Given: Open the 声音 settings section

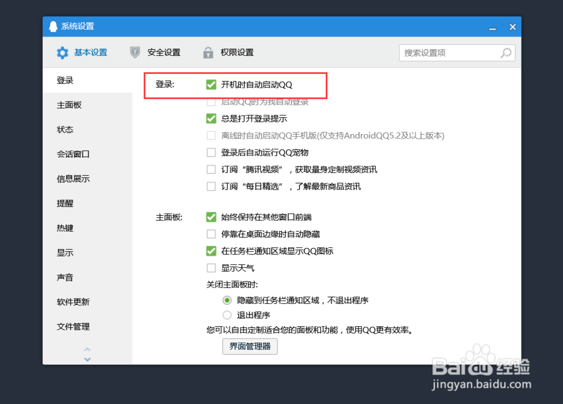Looking at the screenshot, I should (x=65, y=277).
